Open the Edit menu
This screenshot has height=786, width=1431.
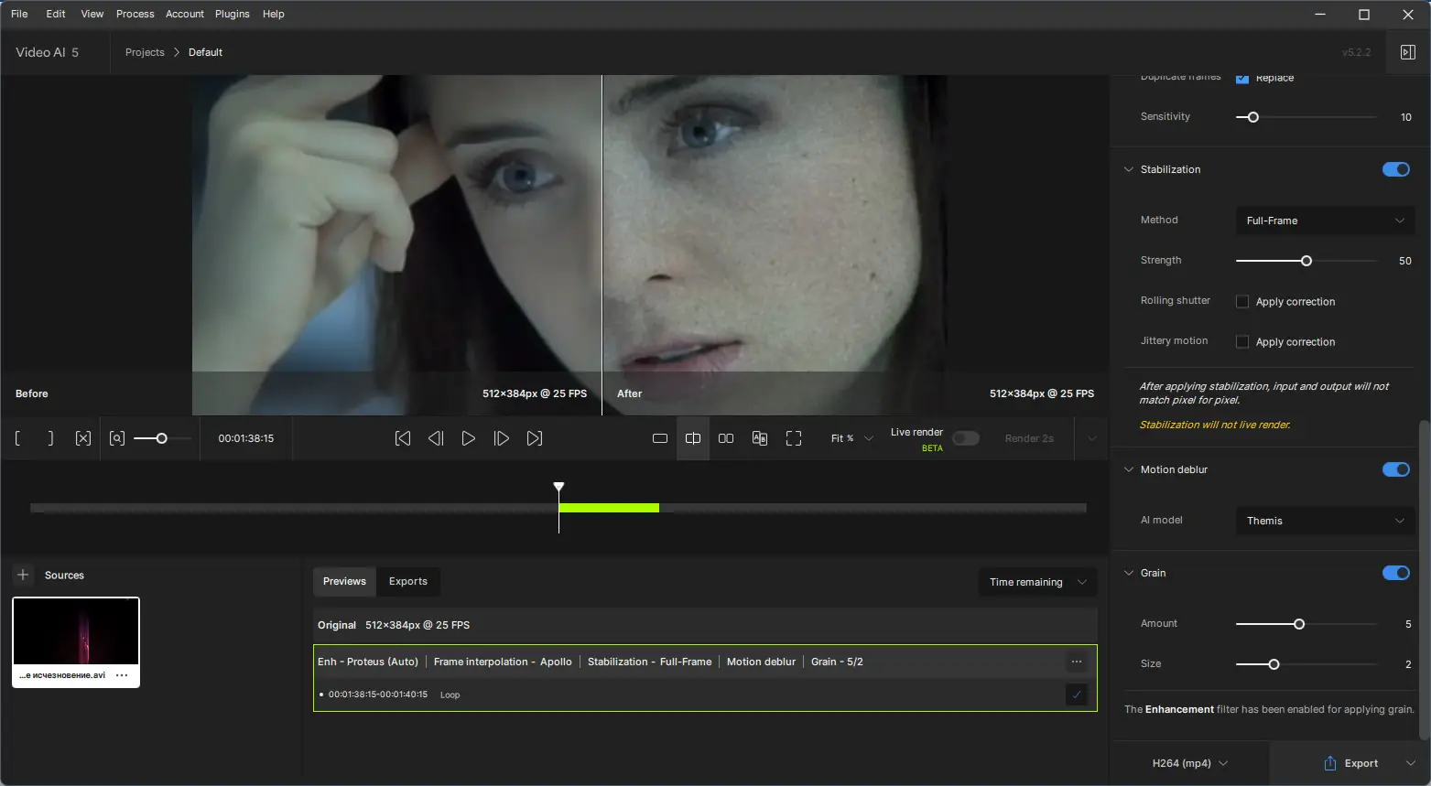pos(56,14)
